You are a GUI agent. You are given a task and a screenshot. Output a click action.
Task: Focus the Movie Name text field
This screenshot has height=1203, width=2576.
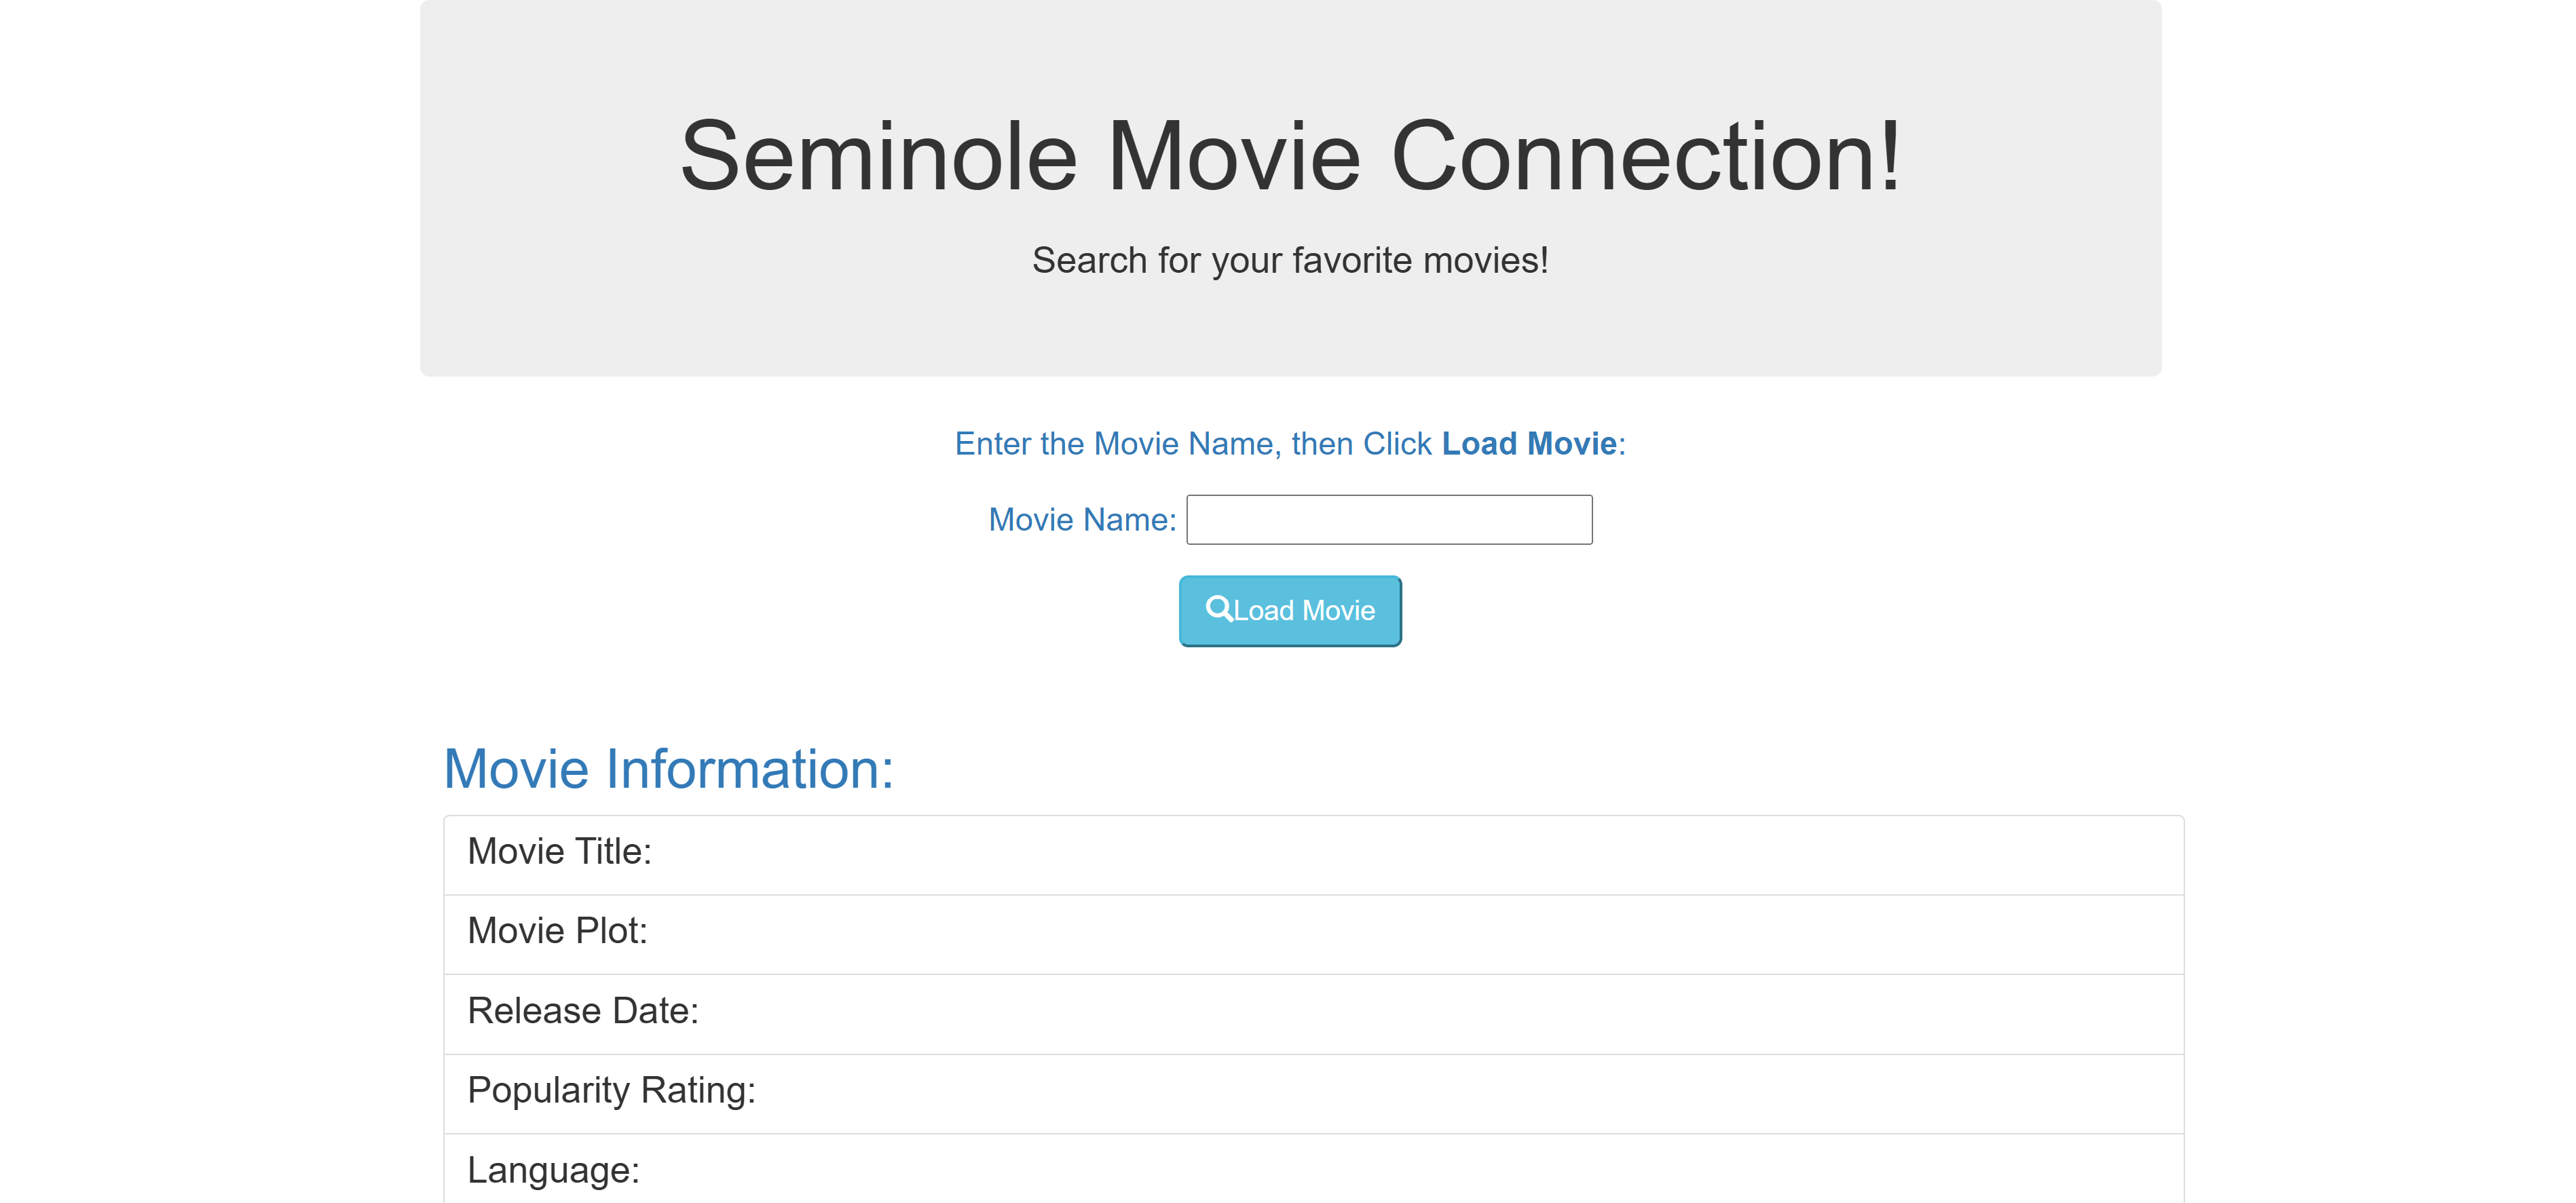pyautogui.click(x=1388, y=520)
